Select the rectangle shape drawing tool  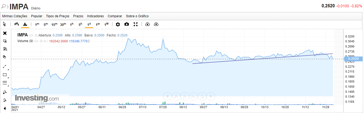tap(5, 75)
